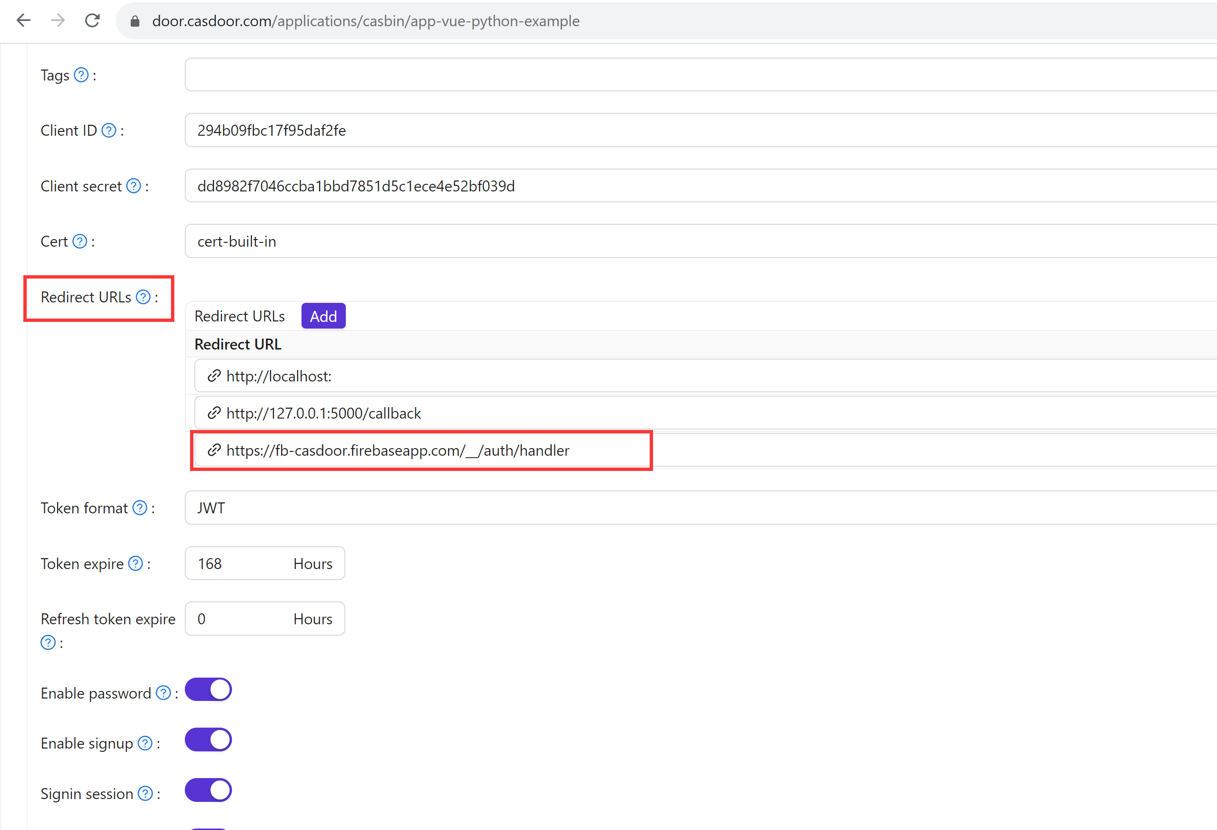This screenshot has height=830, width=1217.
Task: Click the Add button for Redirect URLs
Action: click(323, 316)
